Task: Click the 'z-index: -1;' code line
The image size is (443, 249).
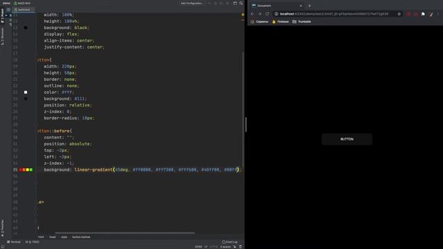Action: 59,163
